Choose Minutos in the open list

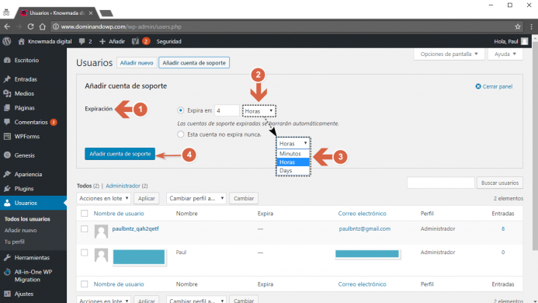coord(293,154)
